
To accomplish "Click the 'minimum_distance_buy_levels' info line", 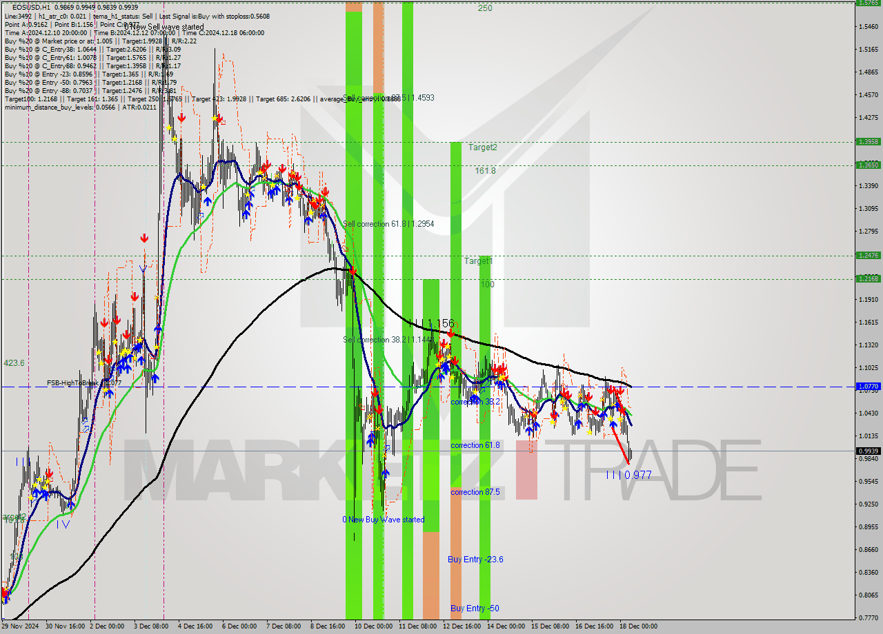I will coord(80,107).
